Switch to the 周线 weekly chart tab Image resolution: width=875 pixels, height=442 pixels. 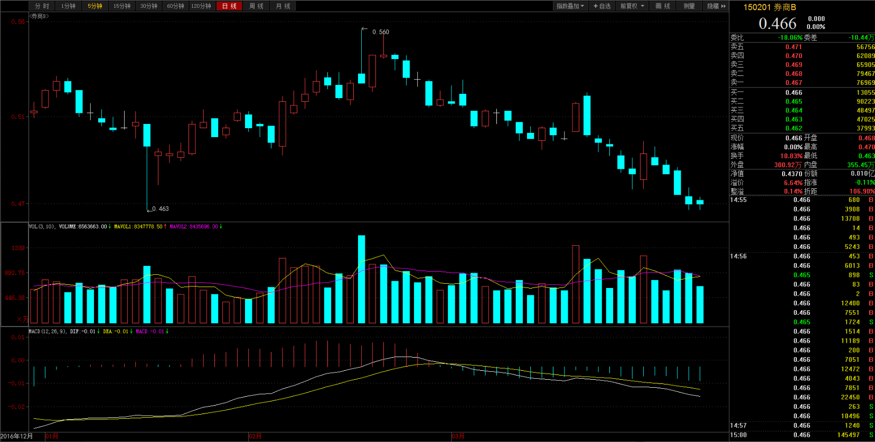[256, 6]
